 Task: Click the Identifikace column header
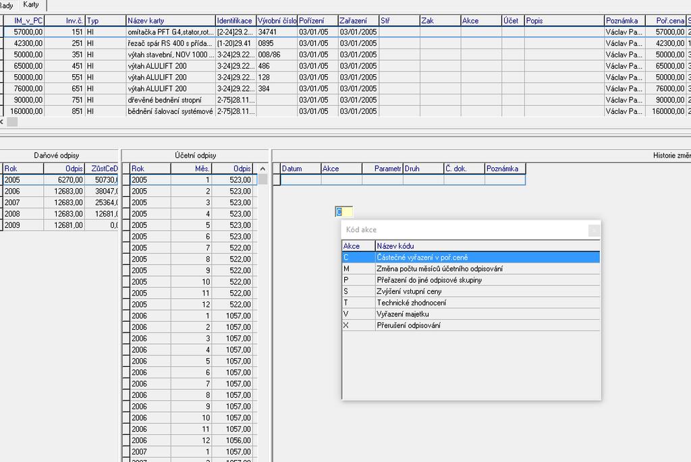click(236, 21)
